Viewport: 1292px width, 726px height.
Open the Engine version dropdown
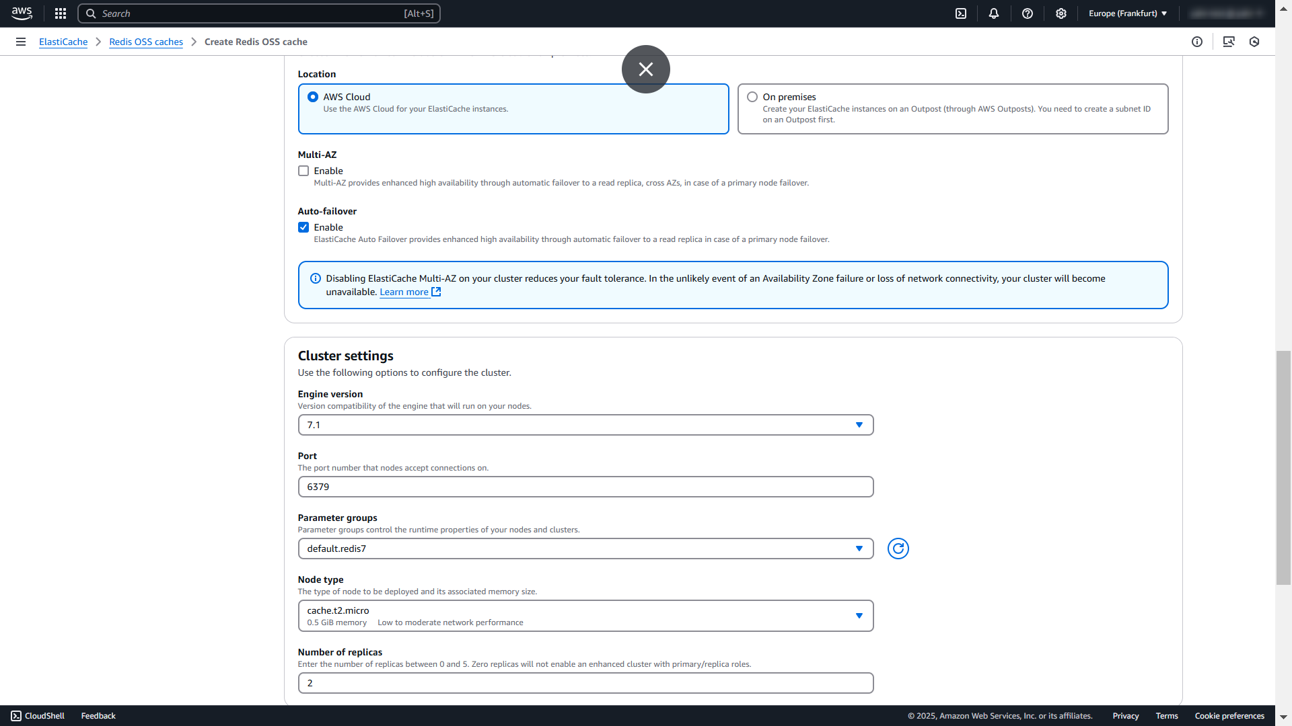point(585,425)
